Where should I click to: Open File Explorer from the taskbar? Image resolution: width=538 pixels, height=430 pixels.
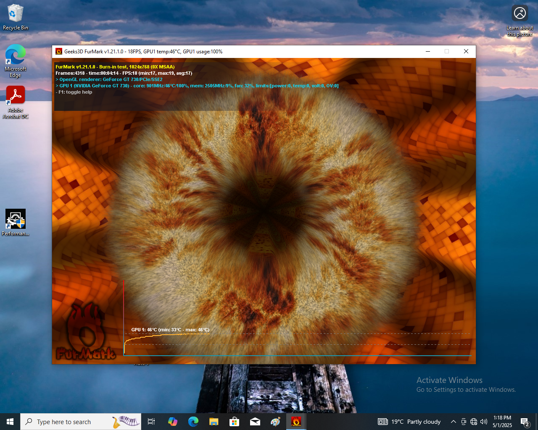point(214,422)
